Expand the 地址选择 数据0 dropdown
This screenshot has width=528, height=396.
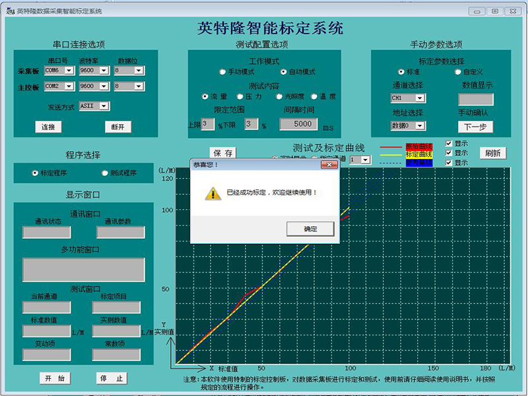[x=419, y=125]
